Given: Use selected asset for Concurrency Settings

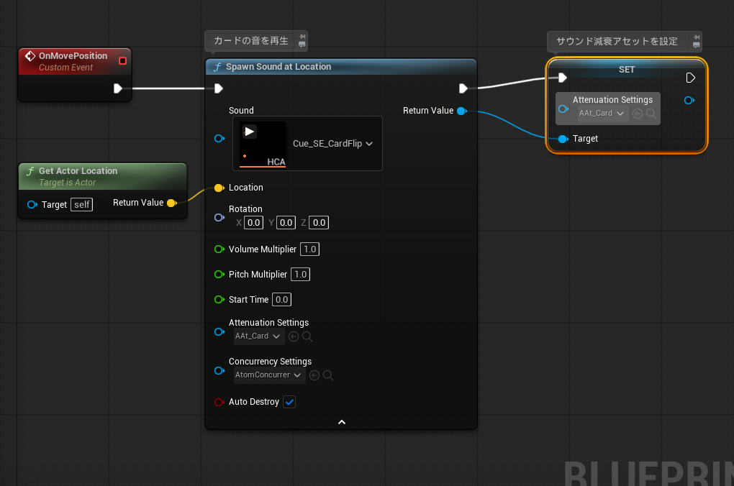Looking at the screenshot, I should point(314,375).
